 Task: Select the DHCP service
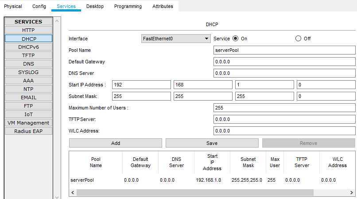28,39
